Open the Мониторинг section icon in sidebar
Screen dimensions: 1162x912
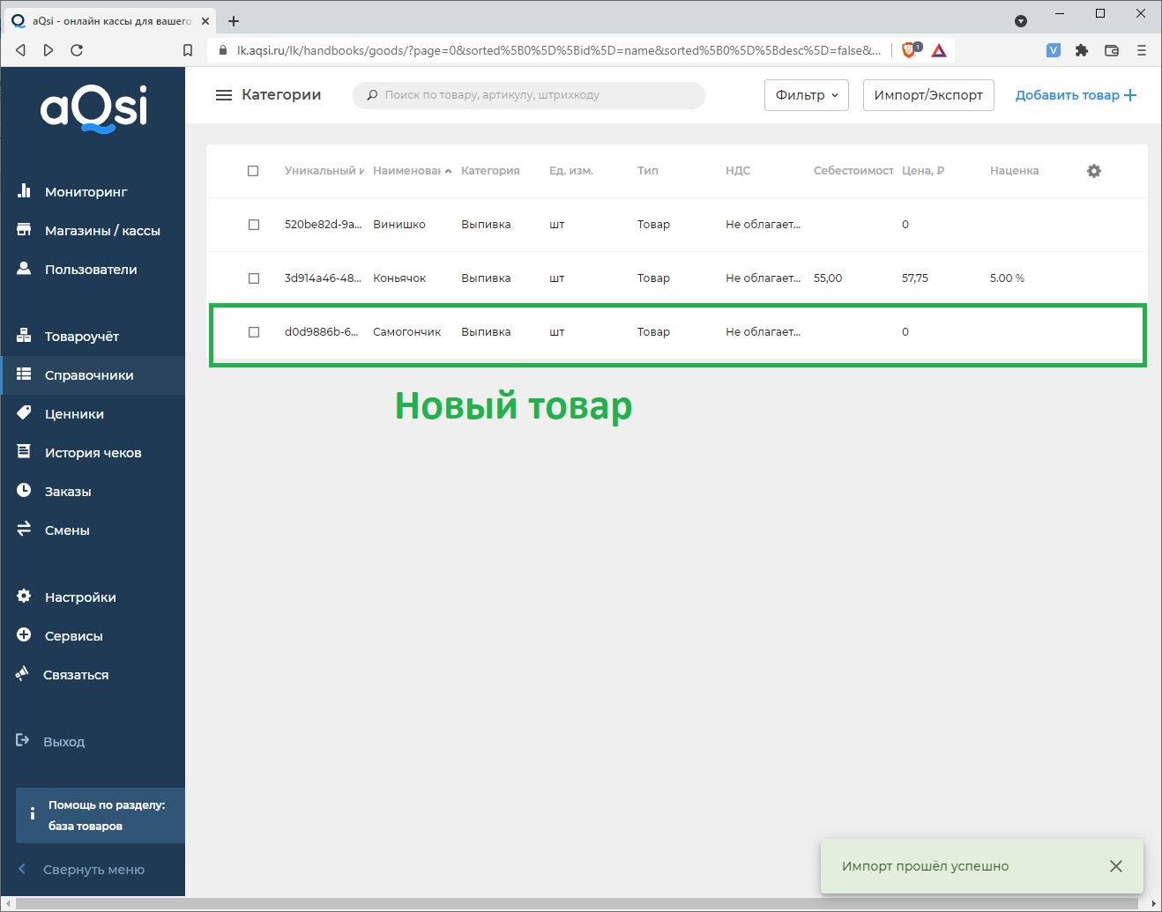click(23, 191)
